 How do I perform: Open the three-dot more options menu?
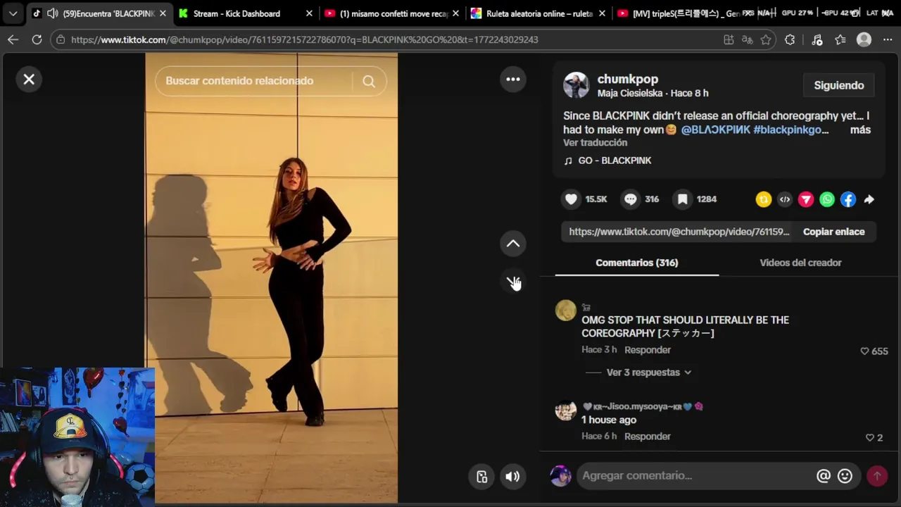pyautogui.click(x=513, y=79)
